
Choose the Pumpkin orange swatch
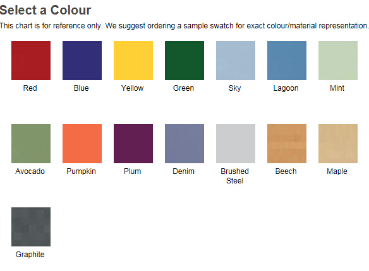(x=82, y=144)
